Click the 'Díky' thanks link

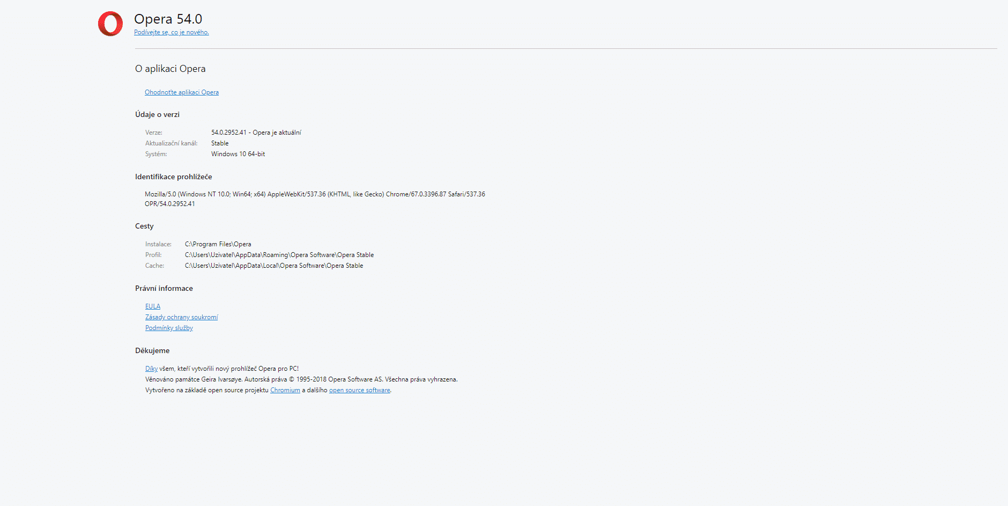pyautogui.click(x=151, y=369)
